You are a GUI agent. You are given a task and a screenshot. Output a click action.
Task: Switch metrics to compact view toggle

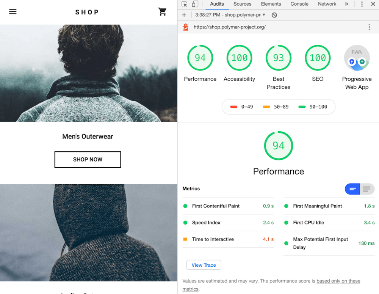pyautogui.click(x=352, y=189)
